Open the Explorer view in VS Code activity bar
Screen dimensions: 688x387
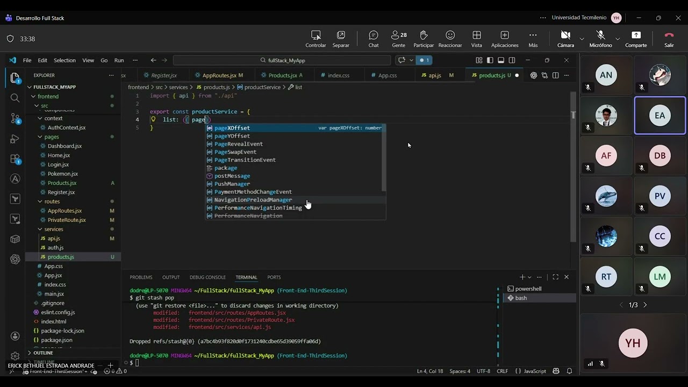pyautogui.click(x=15, y=78)
